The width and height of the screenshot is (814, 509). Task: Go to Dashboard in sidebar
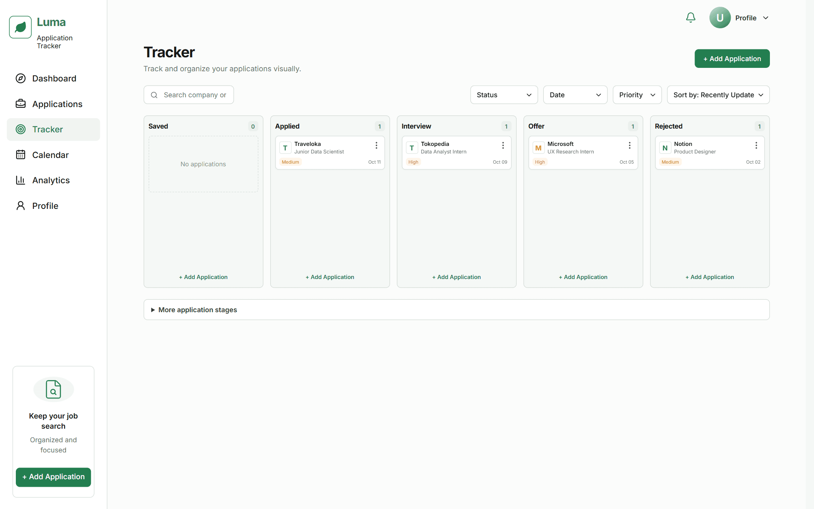(54, 78)
